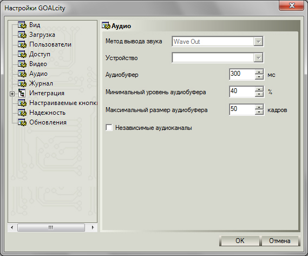Enable Независимые аудиоканалы checkbox

[x=109, y=128]
